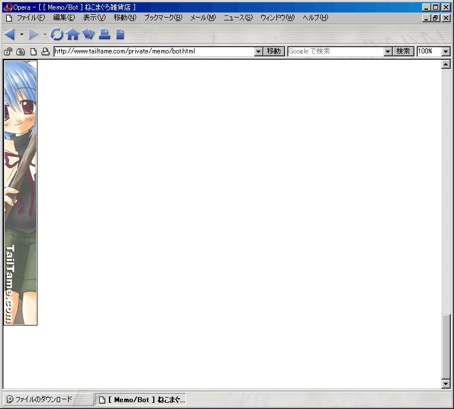Click the Google で検索 search field
Viewport: 454px width, 409px height.
pos(336,51)
